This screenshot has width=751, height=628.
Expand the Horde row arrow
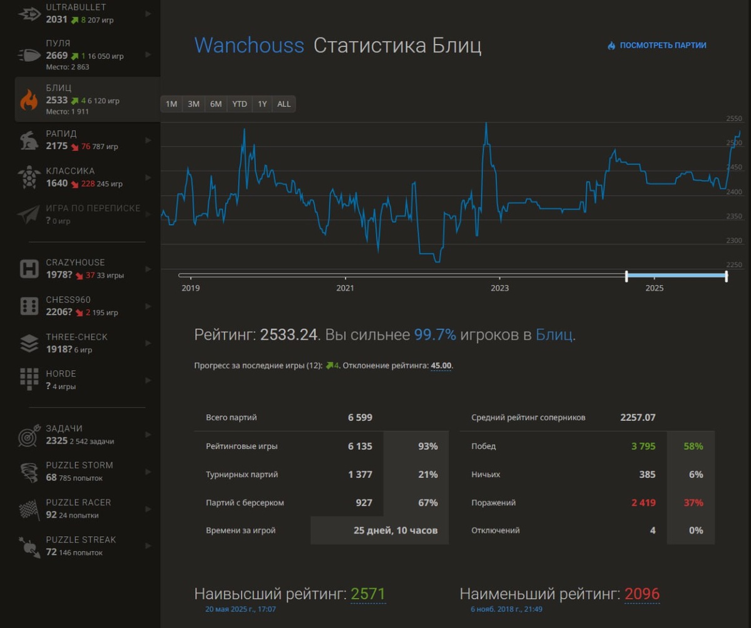[148, 380]
